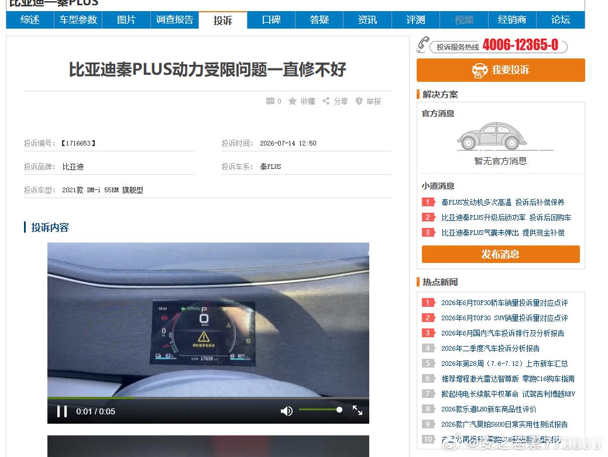Open 2026年6月国内汽车投诉排行及分析报告

tap(503, 333)
